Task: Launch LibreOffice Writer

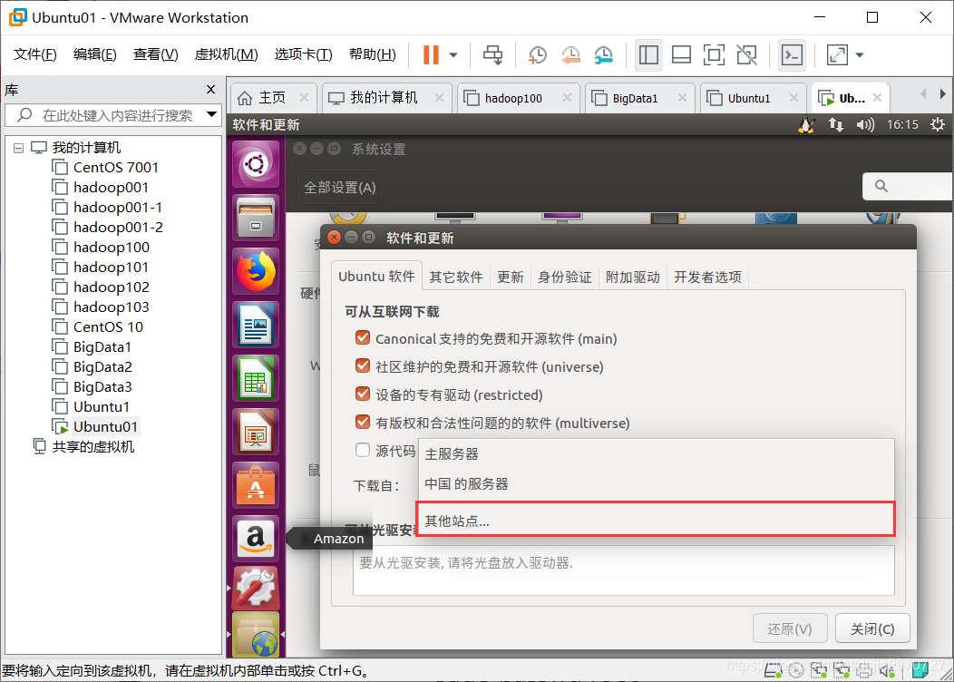Action: 256,325
